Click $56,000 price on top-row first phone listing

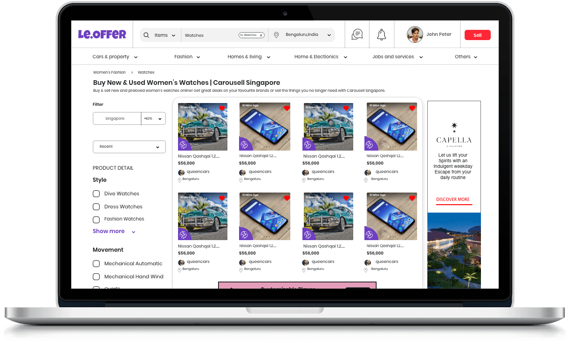click(x=247, y=163)
